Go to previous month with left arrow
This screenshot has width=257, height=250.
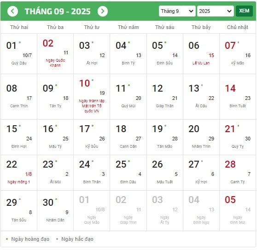coord(12,11)
